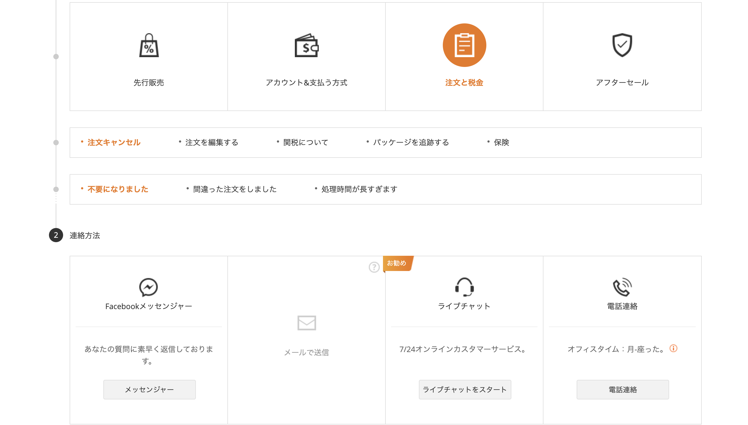Viewport: 748px width, 425px height.
Task: Select 間違った注文をしました reason
Action: click(x=234, y=189)
